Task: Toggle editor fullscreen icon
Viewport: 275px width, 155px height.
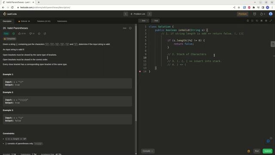Action: (x=271, y=21)
